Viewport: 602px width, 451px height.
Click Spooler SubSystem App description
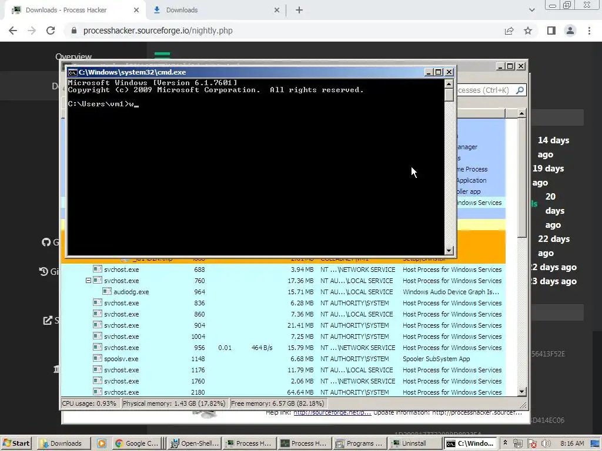click(436, 359)
